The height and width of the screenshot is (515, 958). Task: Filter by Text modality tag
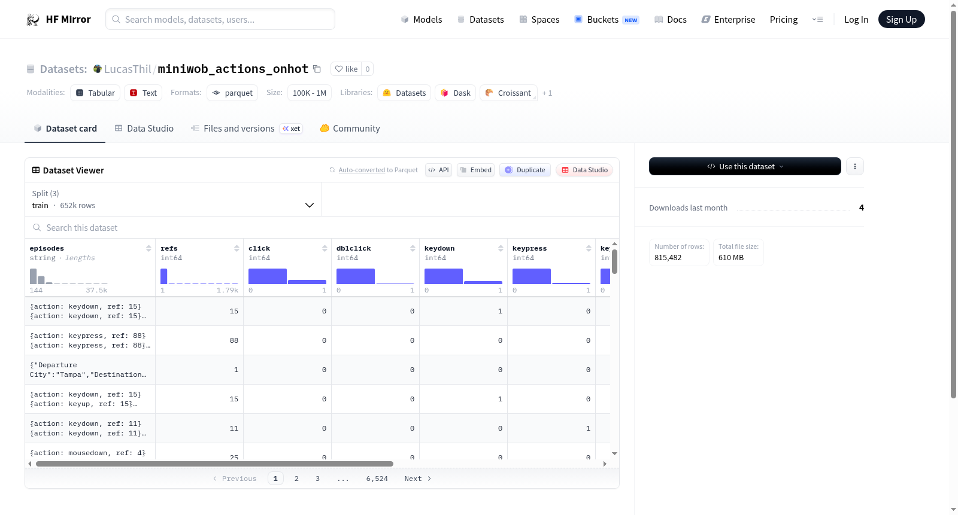[143, 93]
